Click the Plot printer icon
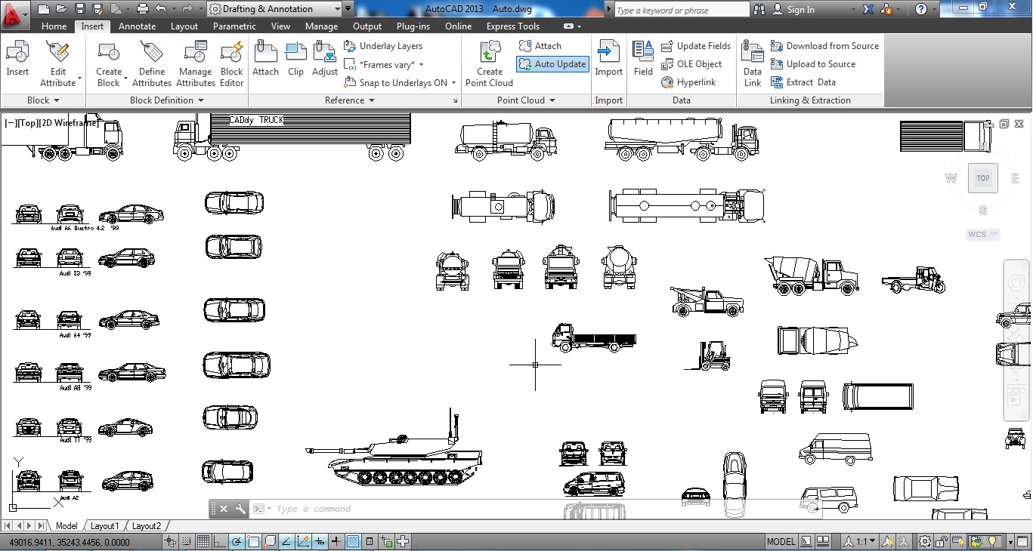Image resolution: width=1033 pixels, height=551 pixels. pyautogui.click(x=142, y=9)
